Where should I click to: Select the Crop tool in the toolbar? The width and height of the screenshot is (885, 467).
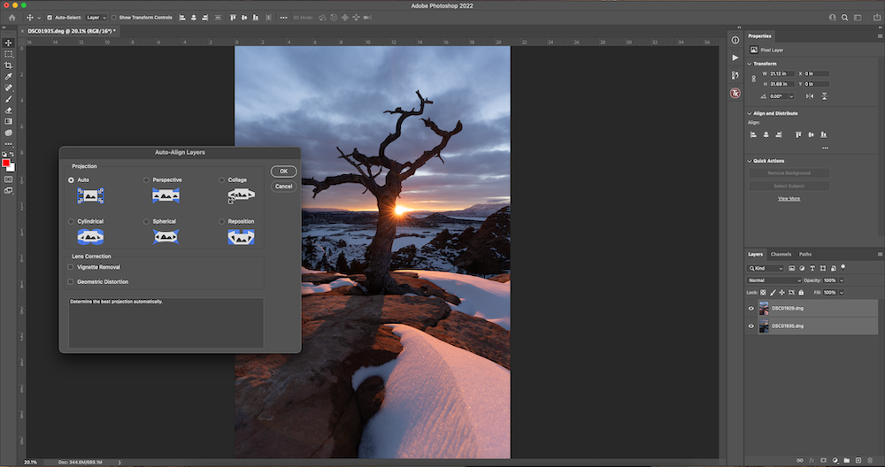click(x=9, y=65)
